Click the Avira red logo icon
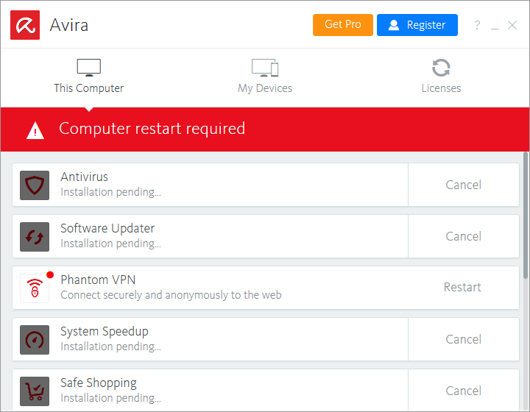 click(25, 25)
